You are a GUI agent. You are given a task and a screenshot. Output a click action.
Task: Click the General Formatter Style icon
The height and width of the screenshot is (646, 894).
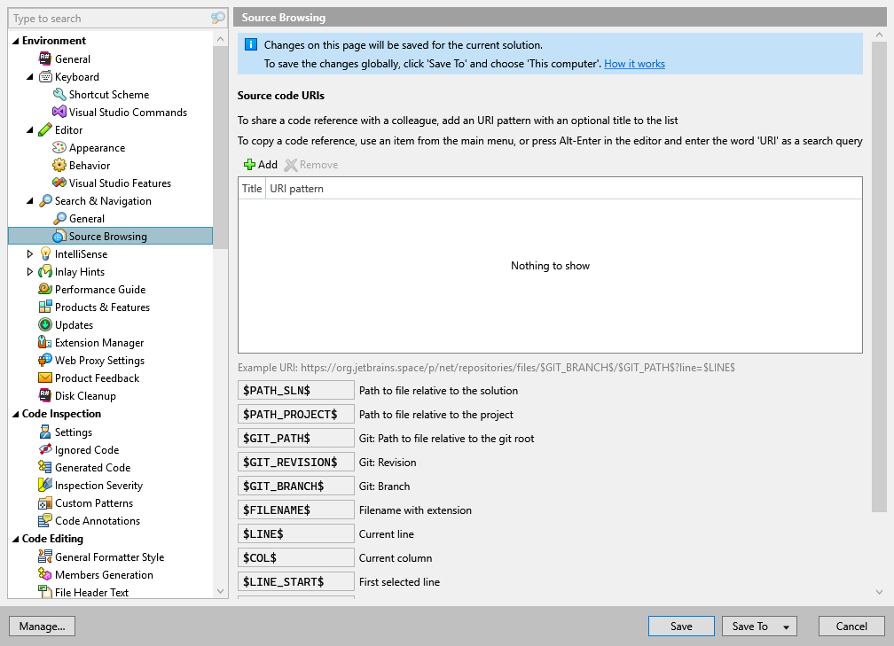[x=45, y=556]
